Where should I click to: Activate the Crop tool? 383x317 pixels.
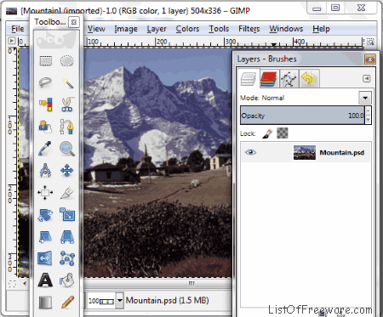pos(67,193)
